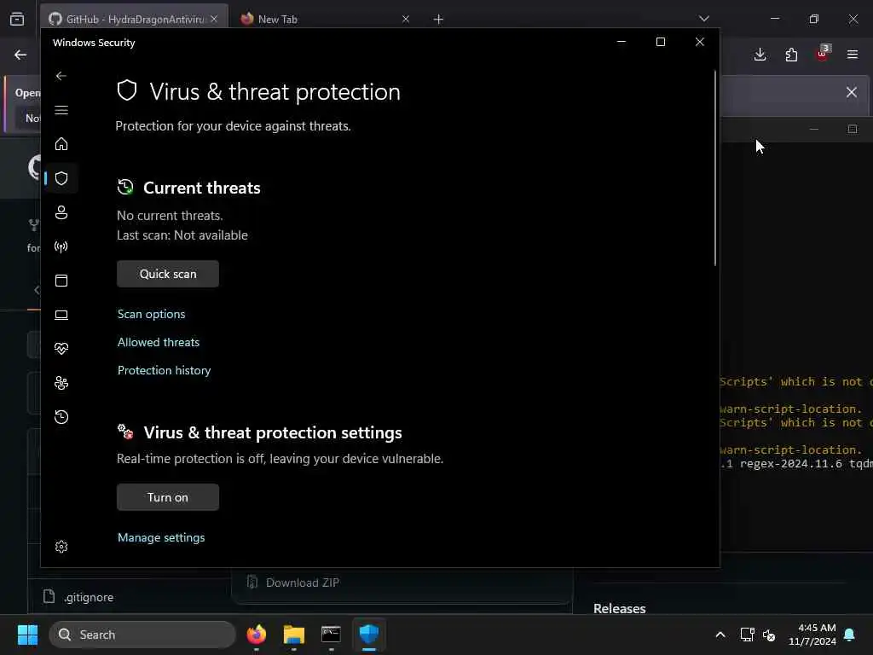Open Account protection sidebar icon
873x655 pixels.
(x=61, y=212)
